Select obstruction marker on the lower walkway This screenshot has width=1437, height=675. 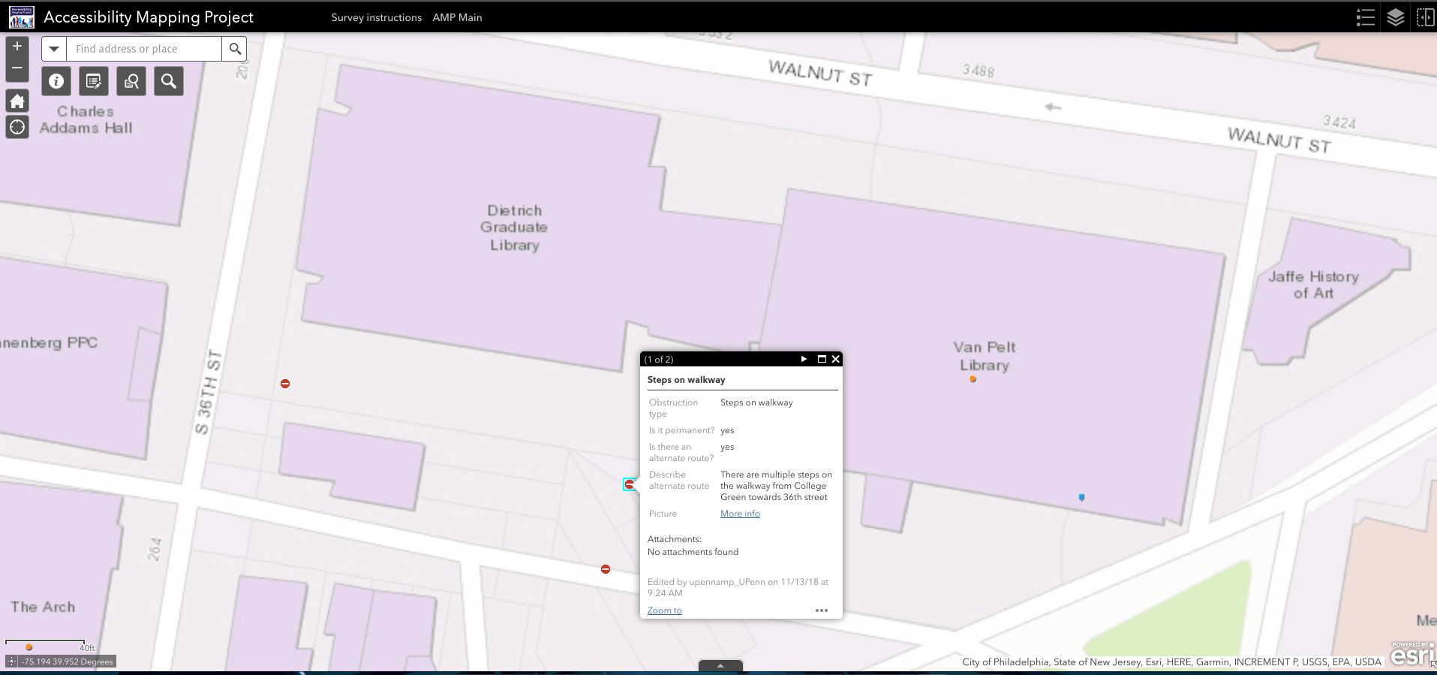pos(606,569)
